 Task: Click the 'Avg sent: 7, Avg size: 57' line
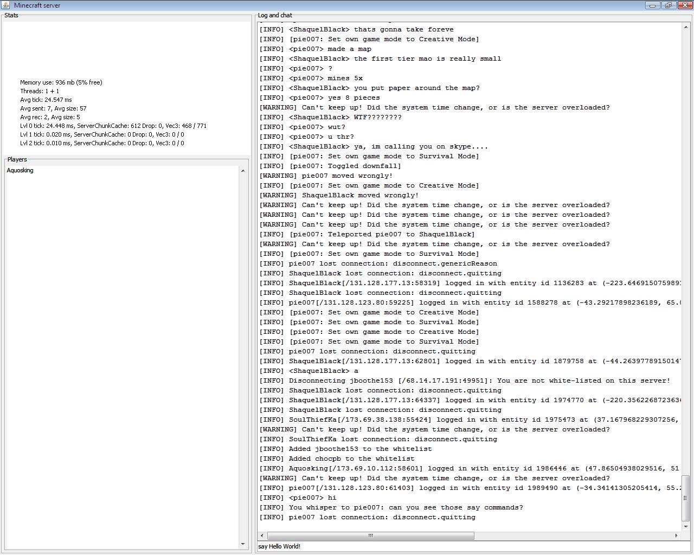53,108
